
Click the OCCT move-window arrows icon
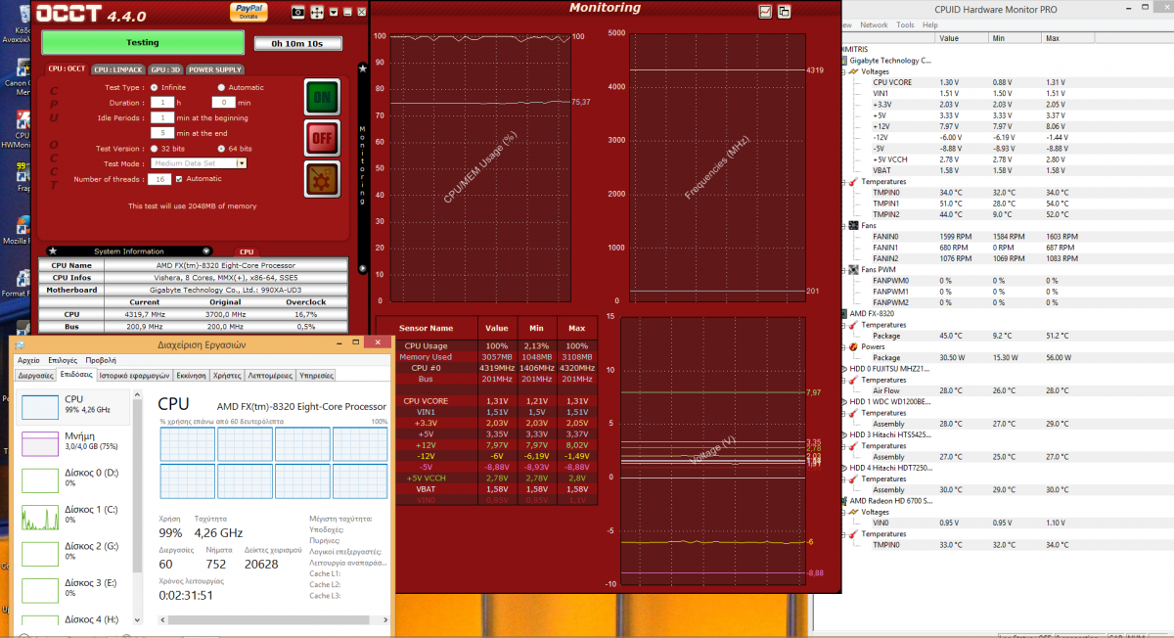(317, 12)
